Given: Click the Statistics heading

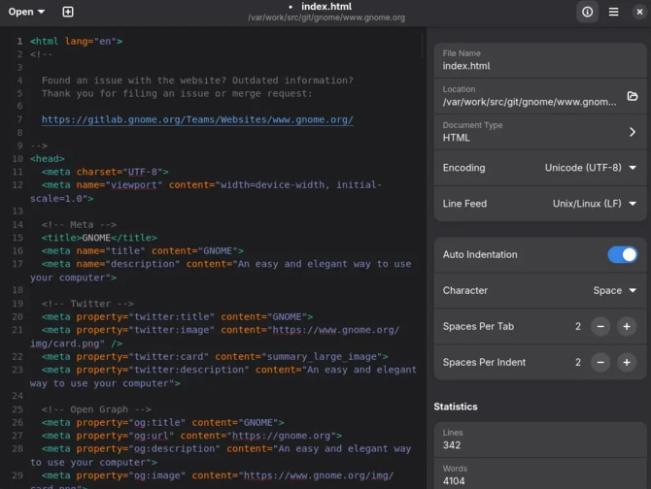Looking at the screenshot, I should pyautogui.click(x=456, y=407).
